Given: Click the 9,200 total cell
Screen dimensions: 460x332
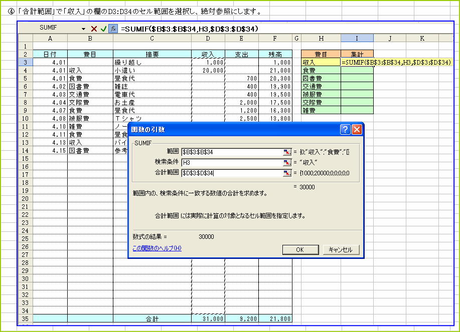Looking at the screenshot, I should pyautogui.click(x=241, y=319).
